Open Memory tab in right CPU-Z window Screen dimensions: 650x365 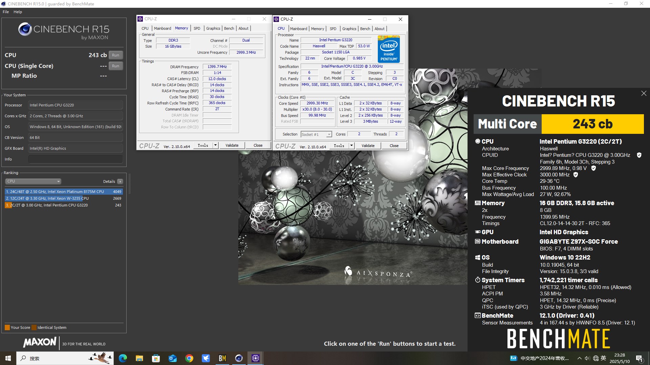[318, 29]
